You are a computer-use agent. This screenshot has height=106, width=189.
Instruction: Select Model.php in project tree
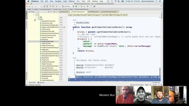point(45,58)
